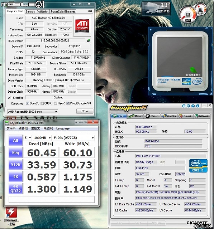The height and width of the screenshot is (229, 214).
Task: Toggle the CUDA checkbox
Action: (x=42, y=103)
